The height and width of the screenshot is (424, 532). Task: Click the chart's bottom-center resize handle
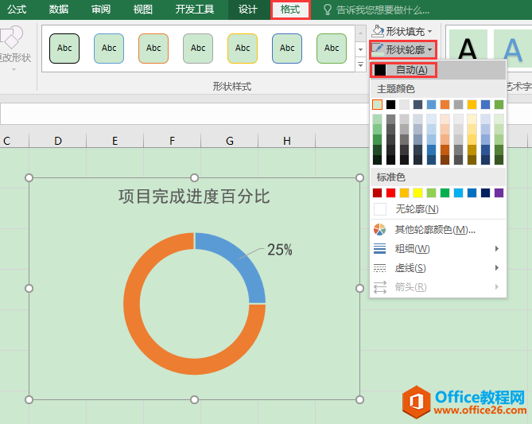(194, 399)
